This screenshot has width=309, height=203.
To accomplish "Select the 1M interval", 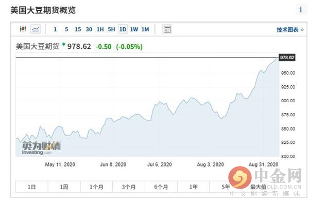I will 145,29.
